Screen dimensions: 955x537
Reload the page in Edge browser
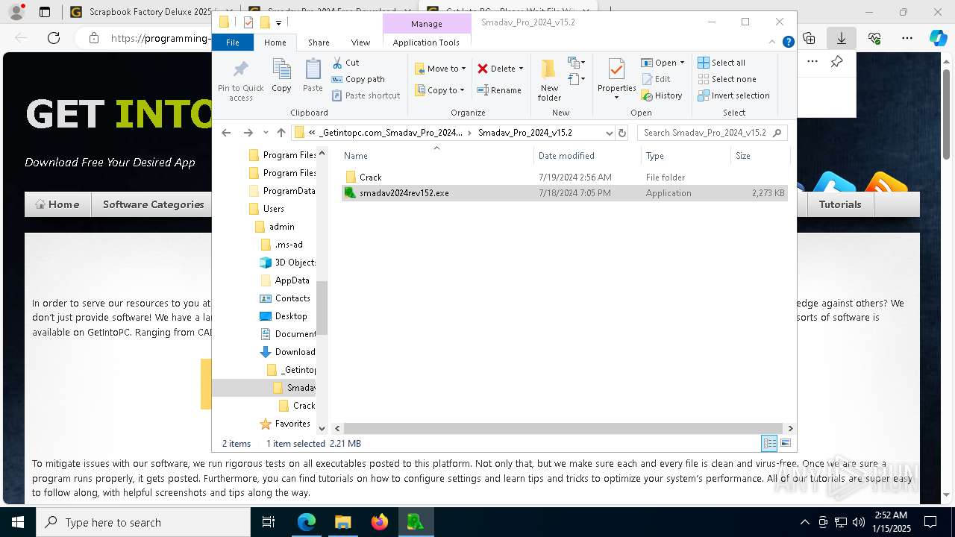(54, 38)
